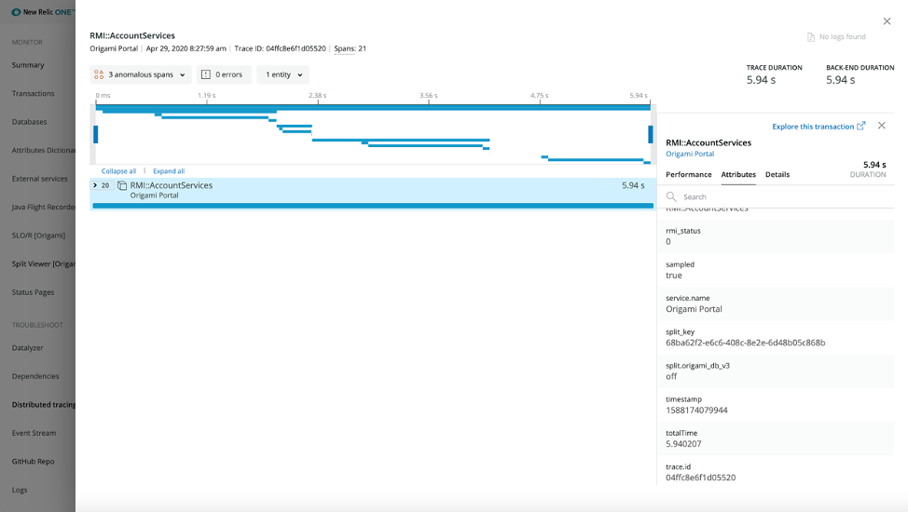Switch to the Attributes tab
The image size is (908, 512).
(x=738, y=174)
